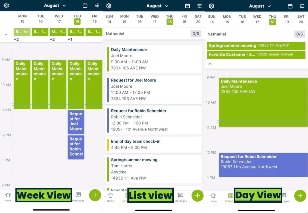Click Monday's +2 more events indicator

[x=16, y=39]
